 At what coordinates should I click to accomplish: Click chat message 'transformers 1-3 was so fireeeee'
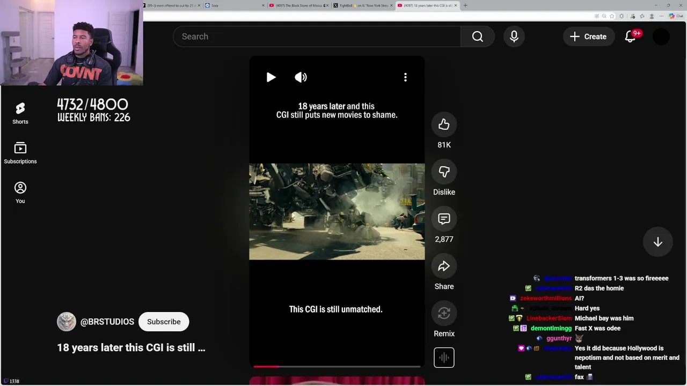(x=622, y=278)
